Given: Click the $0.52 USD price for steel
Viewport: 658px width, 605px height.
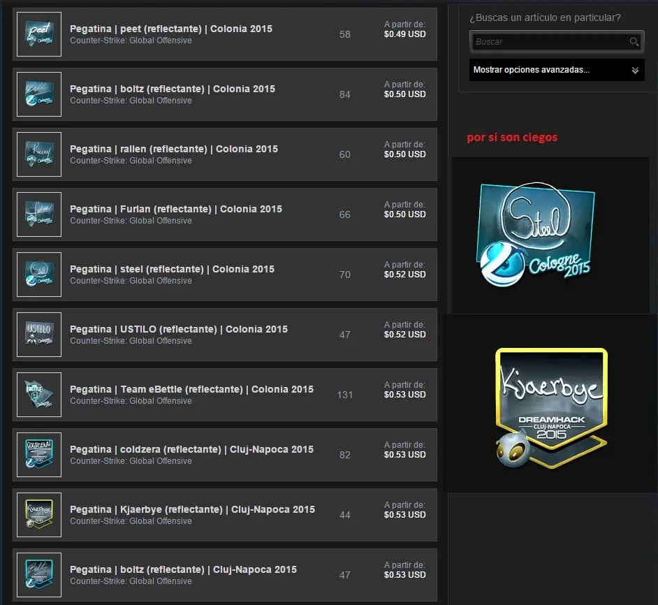Looking at the screenshot, I should point(404,274).
